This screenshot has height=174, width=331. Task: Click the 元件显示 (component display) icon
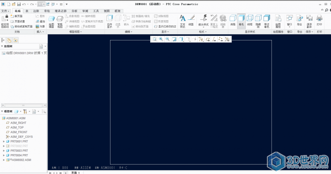110,21
